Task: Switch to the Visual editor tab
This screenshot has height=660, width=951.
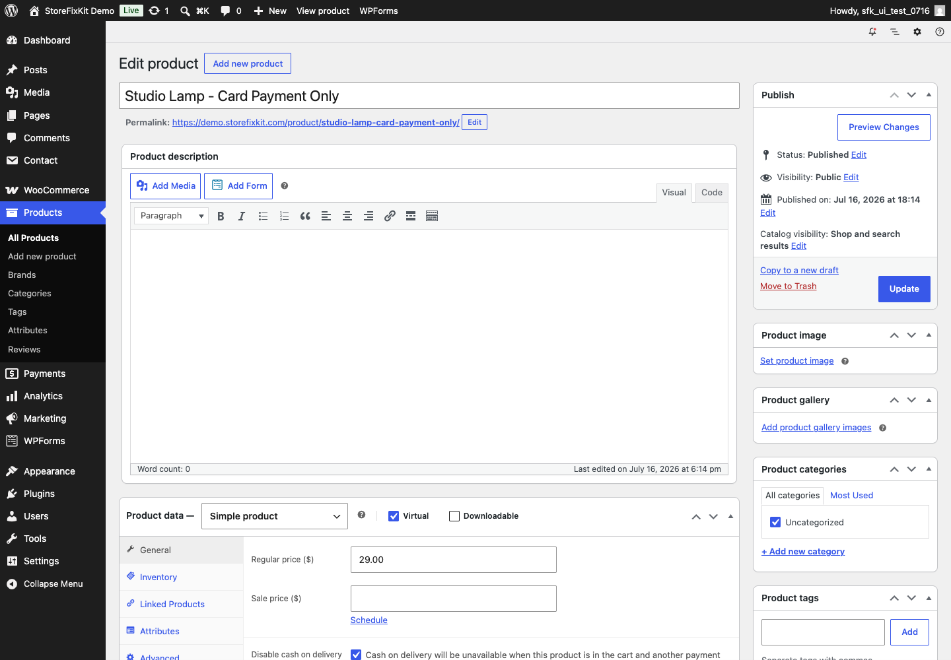Action: click(x=674, y=193)
